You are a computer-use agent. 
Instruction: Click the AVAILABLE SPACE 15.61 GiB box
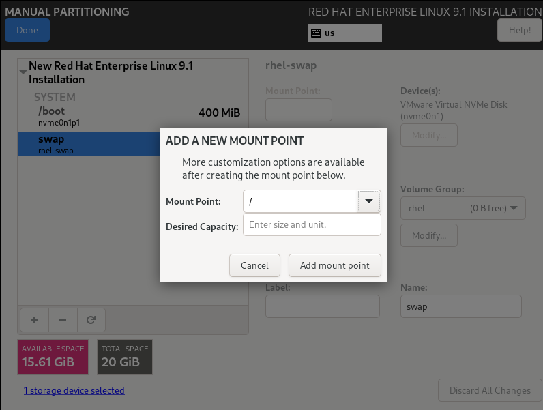tap(53, 357)
